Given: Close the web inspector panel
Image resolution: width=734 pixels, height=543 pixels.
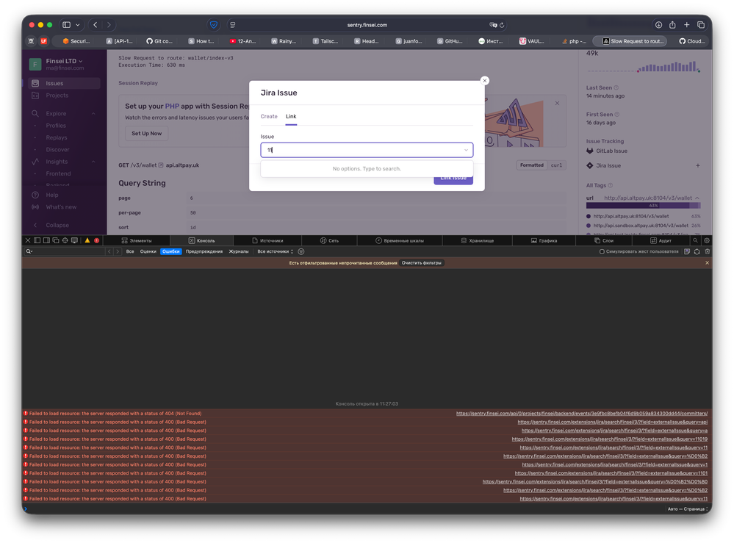Looking at the screenshot, I should 28,240.
